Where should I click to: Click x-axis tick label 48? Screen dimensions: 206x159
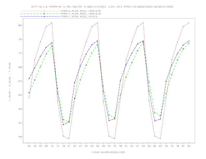click(120, 146)
